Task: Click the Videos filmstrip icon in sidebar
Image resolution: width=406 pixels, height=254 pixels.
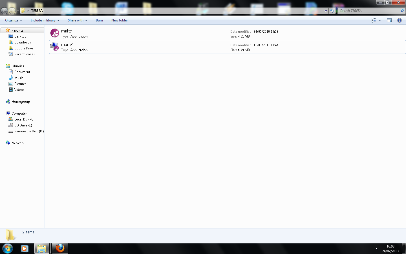Action: (x=11, y=89)
